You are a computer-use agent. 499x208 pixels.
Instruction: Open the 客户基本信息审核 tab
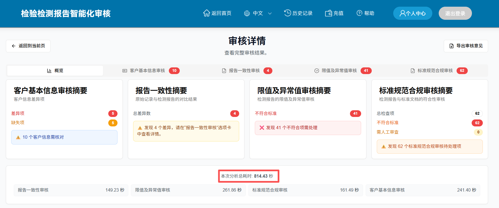(147, 71)
